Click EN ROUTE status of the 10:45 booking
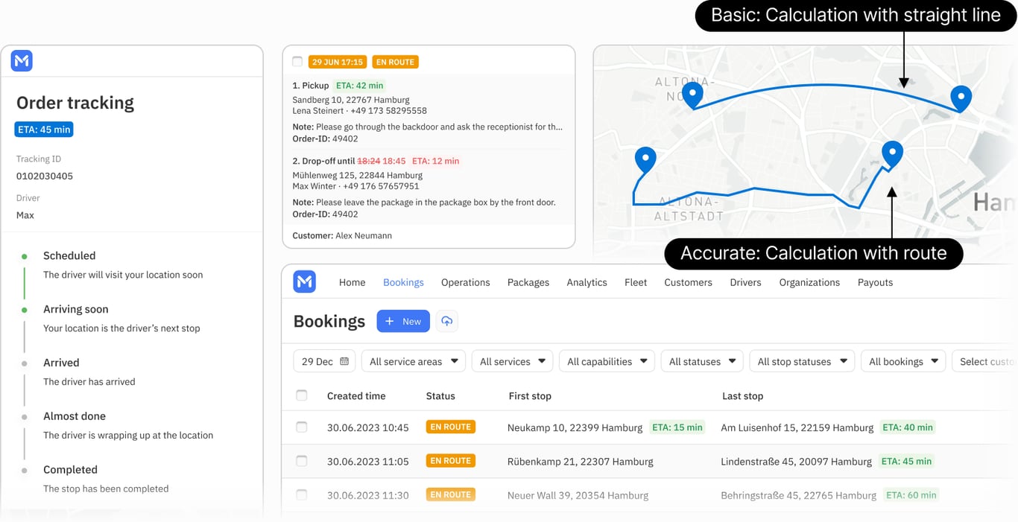Viewport: 1018px width, 522px height. pyautogui.click(x=451, y=427)
